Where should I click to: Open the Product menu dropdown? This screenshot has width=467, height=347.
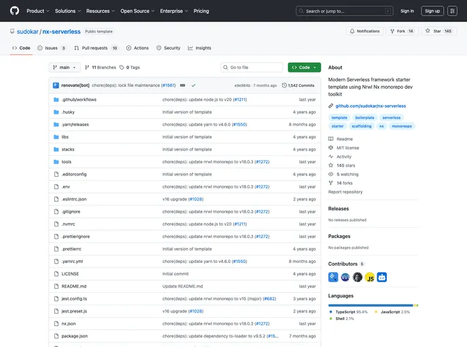point(38,11)
